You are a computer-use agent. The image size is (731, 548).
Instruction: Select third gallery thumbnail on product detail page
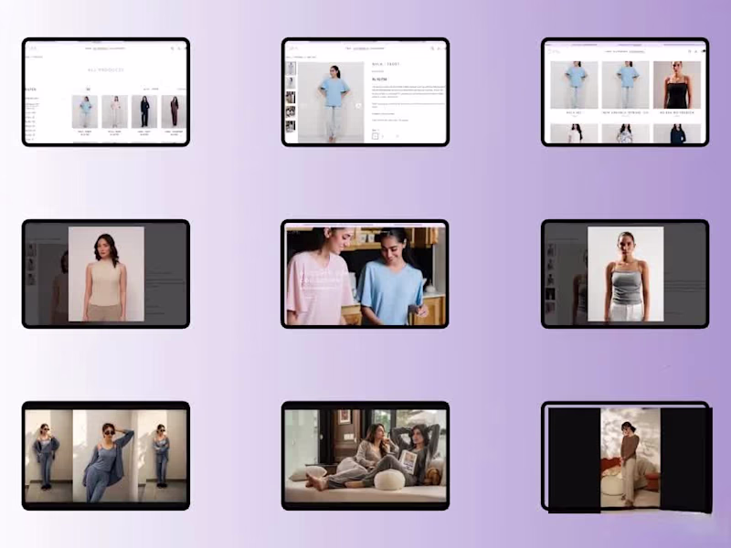(291, 98)
